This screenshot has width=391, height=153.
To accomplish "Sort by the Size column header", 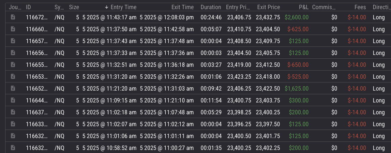I will point(74,7).
